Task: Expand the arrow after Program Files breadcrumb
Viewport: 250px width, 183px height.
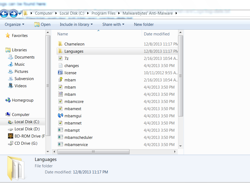Action: (119, 13)
